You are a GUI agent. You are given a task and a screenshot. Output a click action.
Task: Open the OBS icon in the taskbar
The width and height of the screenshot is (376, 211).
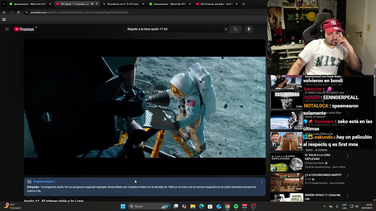point(253,206)
